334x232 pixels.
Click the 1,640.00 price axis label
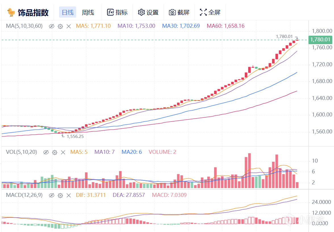click(x=322, y=98)
